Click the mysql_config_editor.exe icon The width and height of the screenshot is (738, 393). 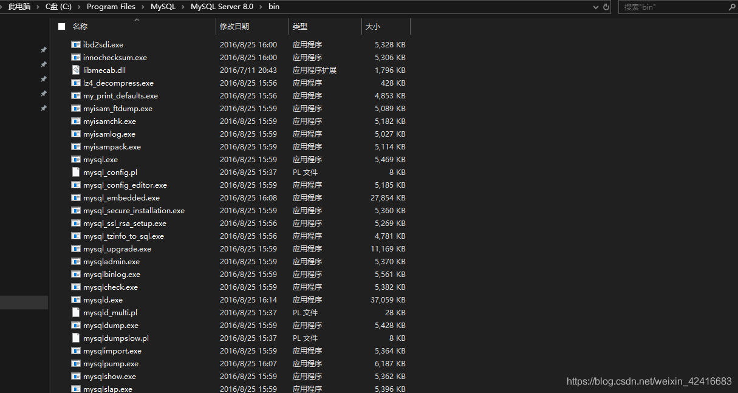point(76,185)
